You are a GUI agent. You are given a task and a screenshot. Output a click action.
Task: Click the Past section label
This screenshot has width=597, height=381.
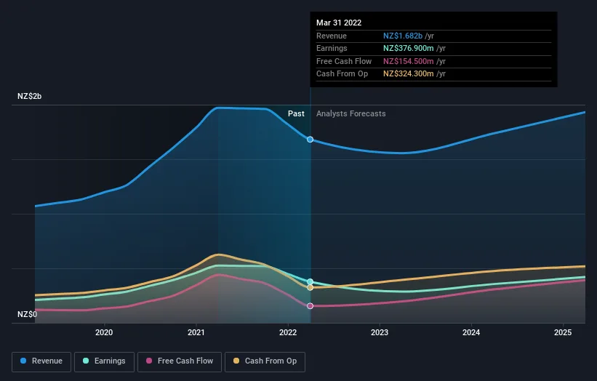296,113
